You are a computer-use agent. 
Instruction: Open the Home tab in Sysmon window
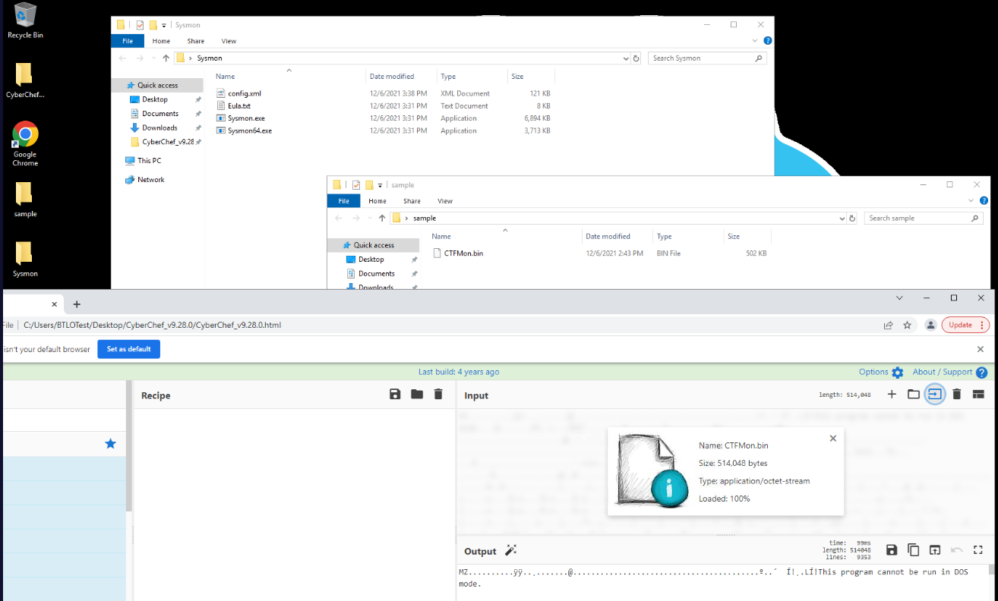click(x=161, y=41)
